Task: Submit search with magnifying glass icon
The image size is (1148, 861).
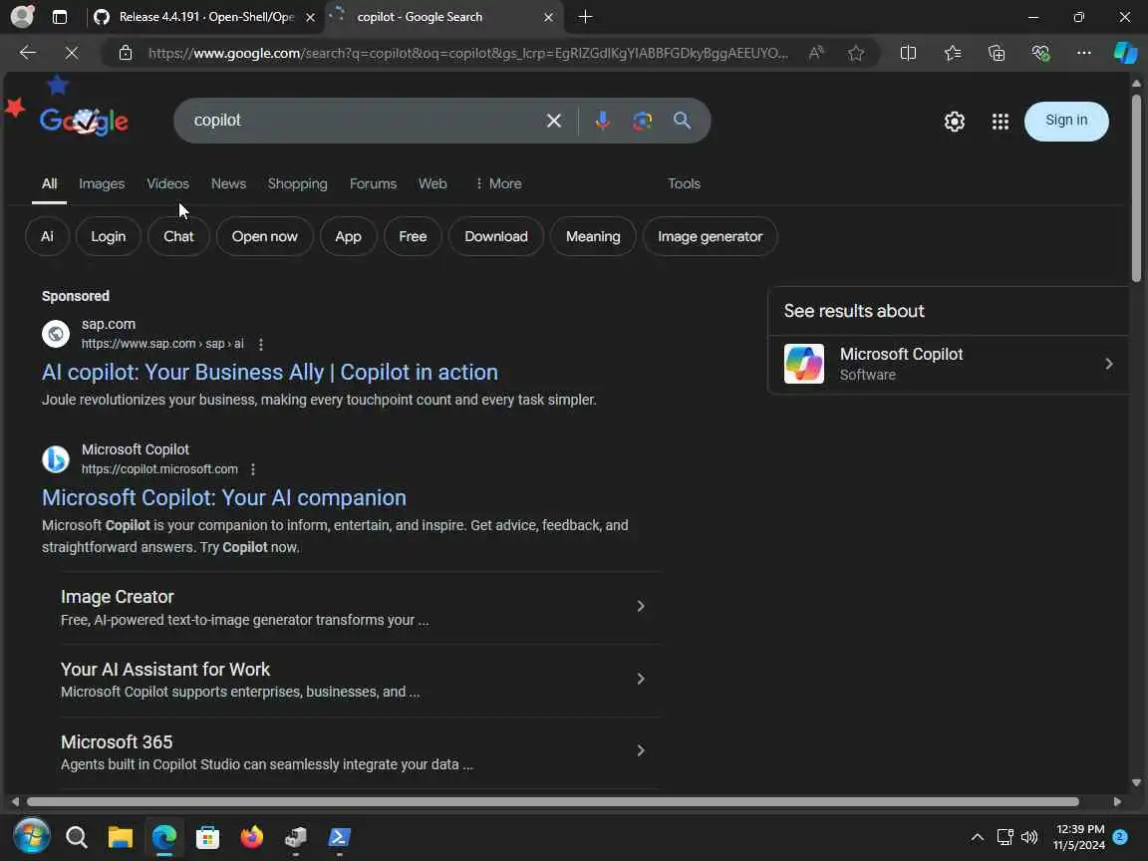Action: pos(682,121)
